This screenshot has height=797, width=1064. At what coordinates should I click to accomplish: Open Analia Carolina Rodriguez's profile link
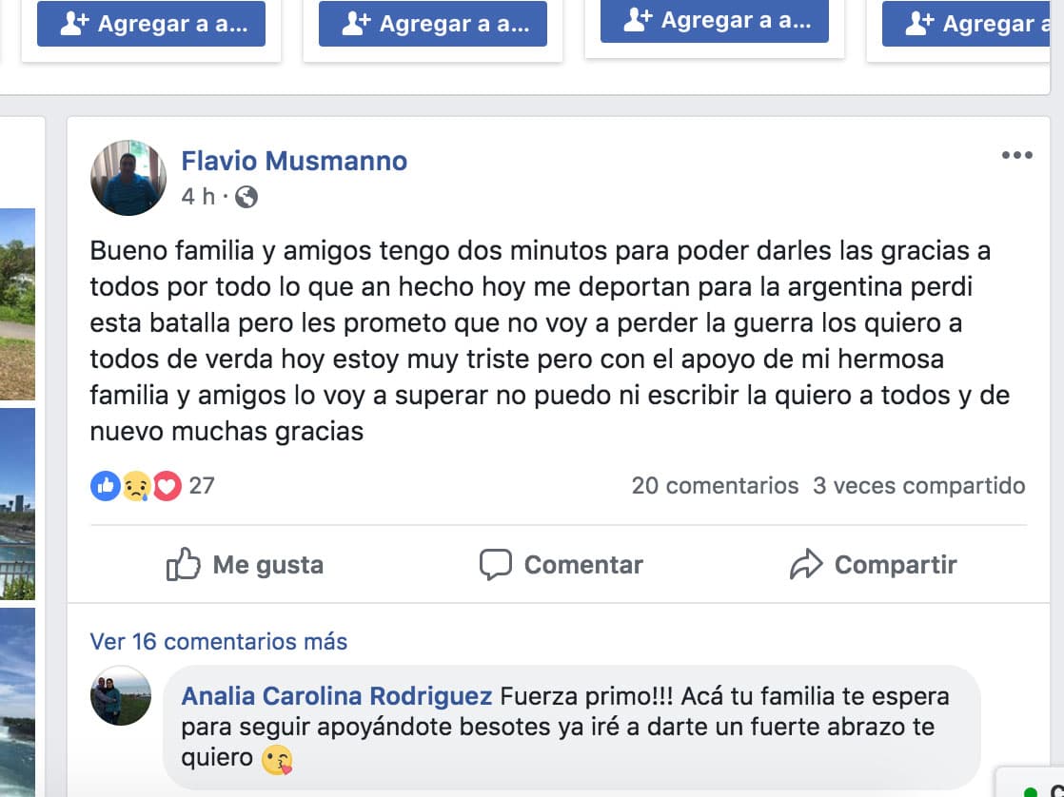[x=337, y=696]
